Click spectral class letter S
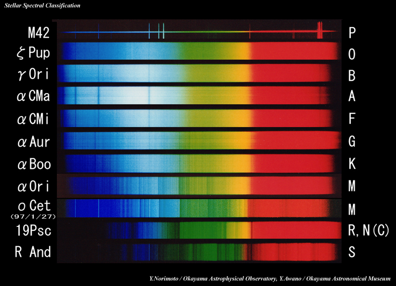Image resolution: width=396 pixels, height=286 pixels. click(x=352, y=252)
